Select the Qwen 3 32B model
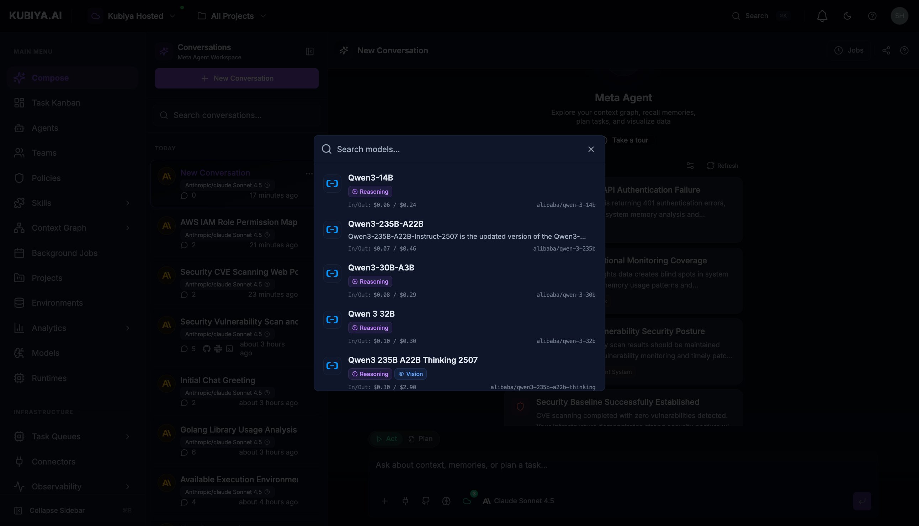The image size is (919, 526). (459, 327)
